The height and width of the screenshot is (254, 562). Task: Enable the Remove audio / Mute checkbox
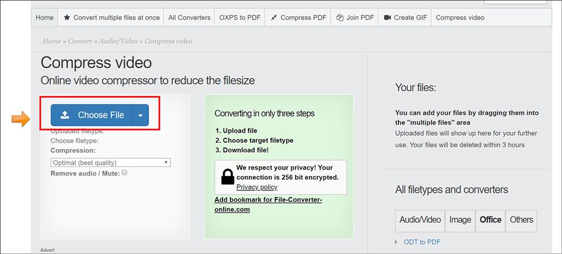tap(125, 173)
